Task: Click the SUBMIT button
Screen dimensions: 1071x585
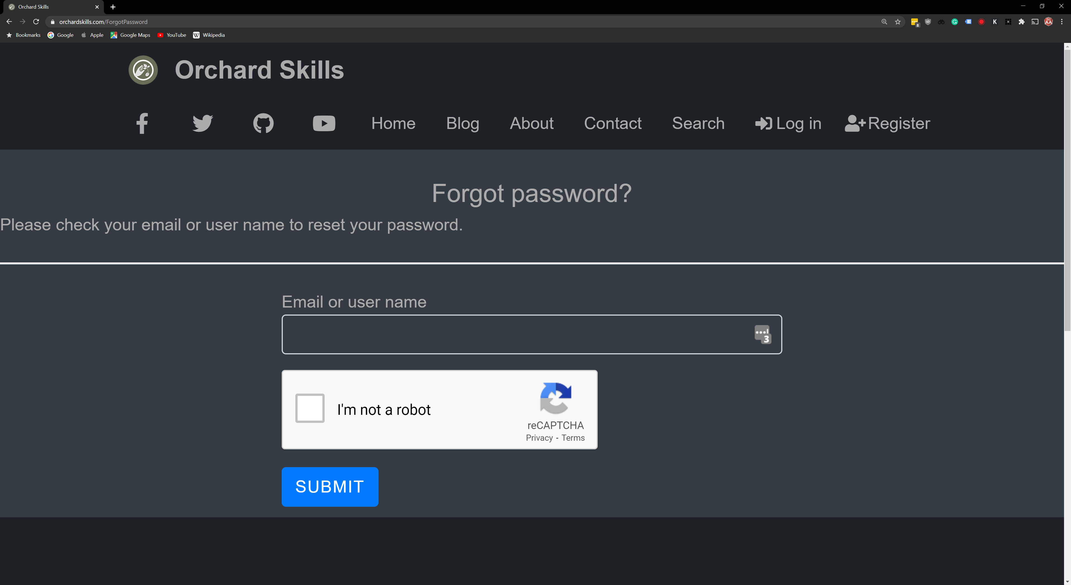Action: click(330, 487)
